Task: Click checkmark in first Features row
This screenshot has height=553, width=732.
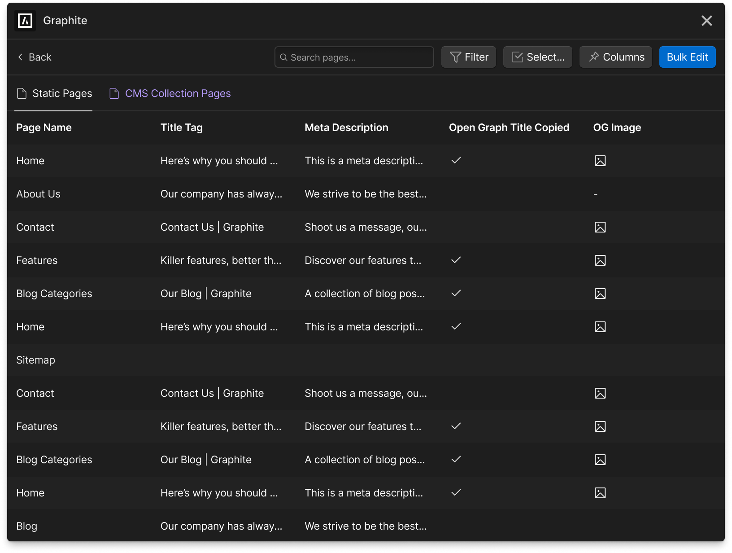Action: (x=456, y=260)
